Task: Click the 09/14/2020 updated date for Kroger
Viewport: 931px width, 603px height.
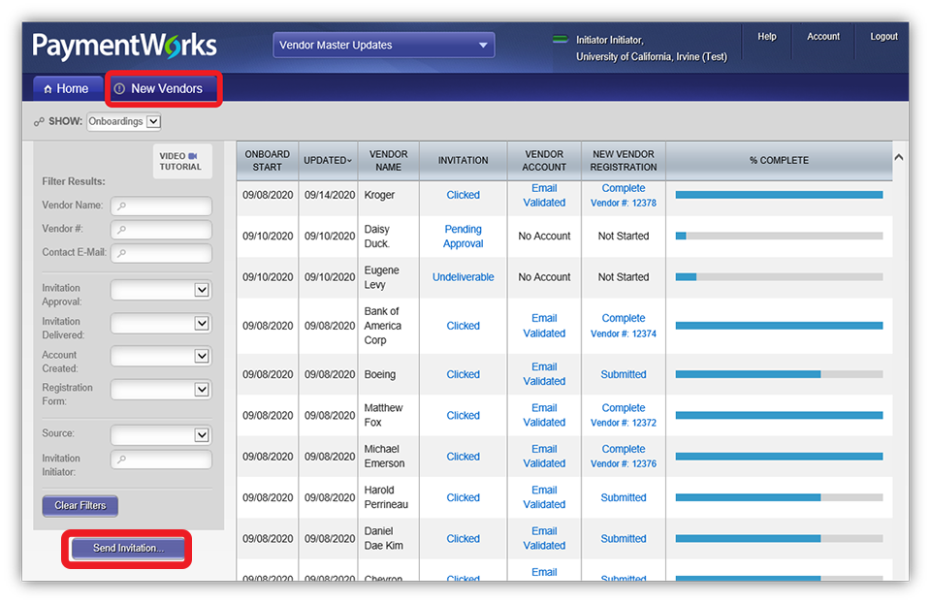Action: pyautogui.click(x=330, y=195)
